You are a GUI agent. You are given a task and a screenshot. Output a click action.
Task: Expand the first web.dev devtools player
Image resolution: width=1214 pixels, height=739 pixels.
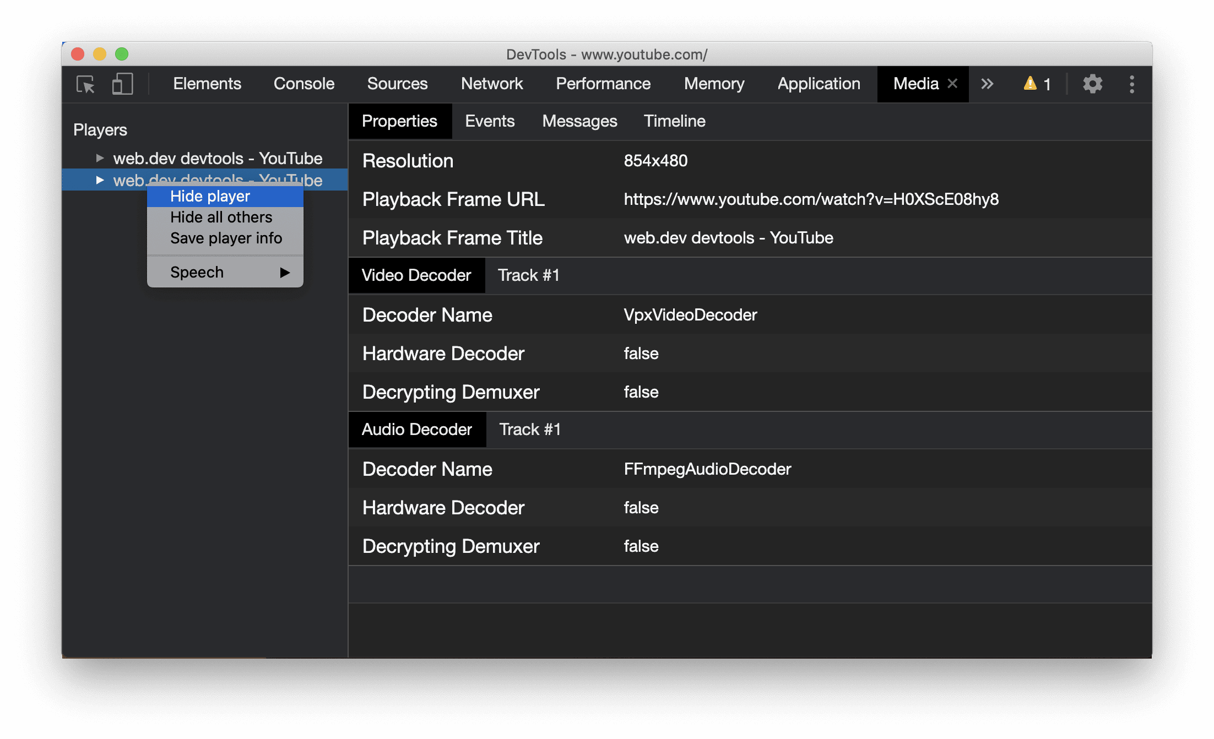click(x=98, y=158)
